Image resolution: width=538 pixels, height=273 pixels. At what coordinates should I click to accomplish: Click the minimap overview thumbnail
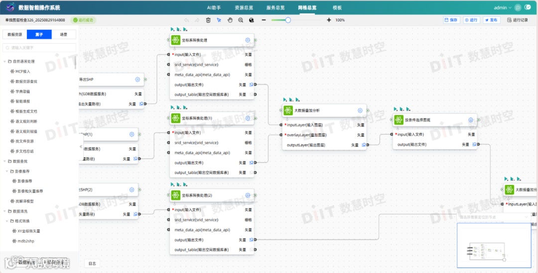tap(494, 245)
